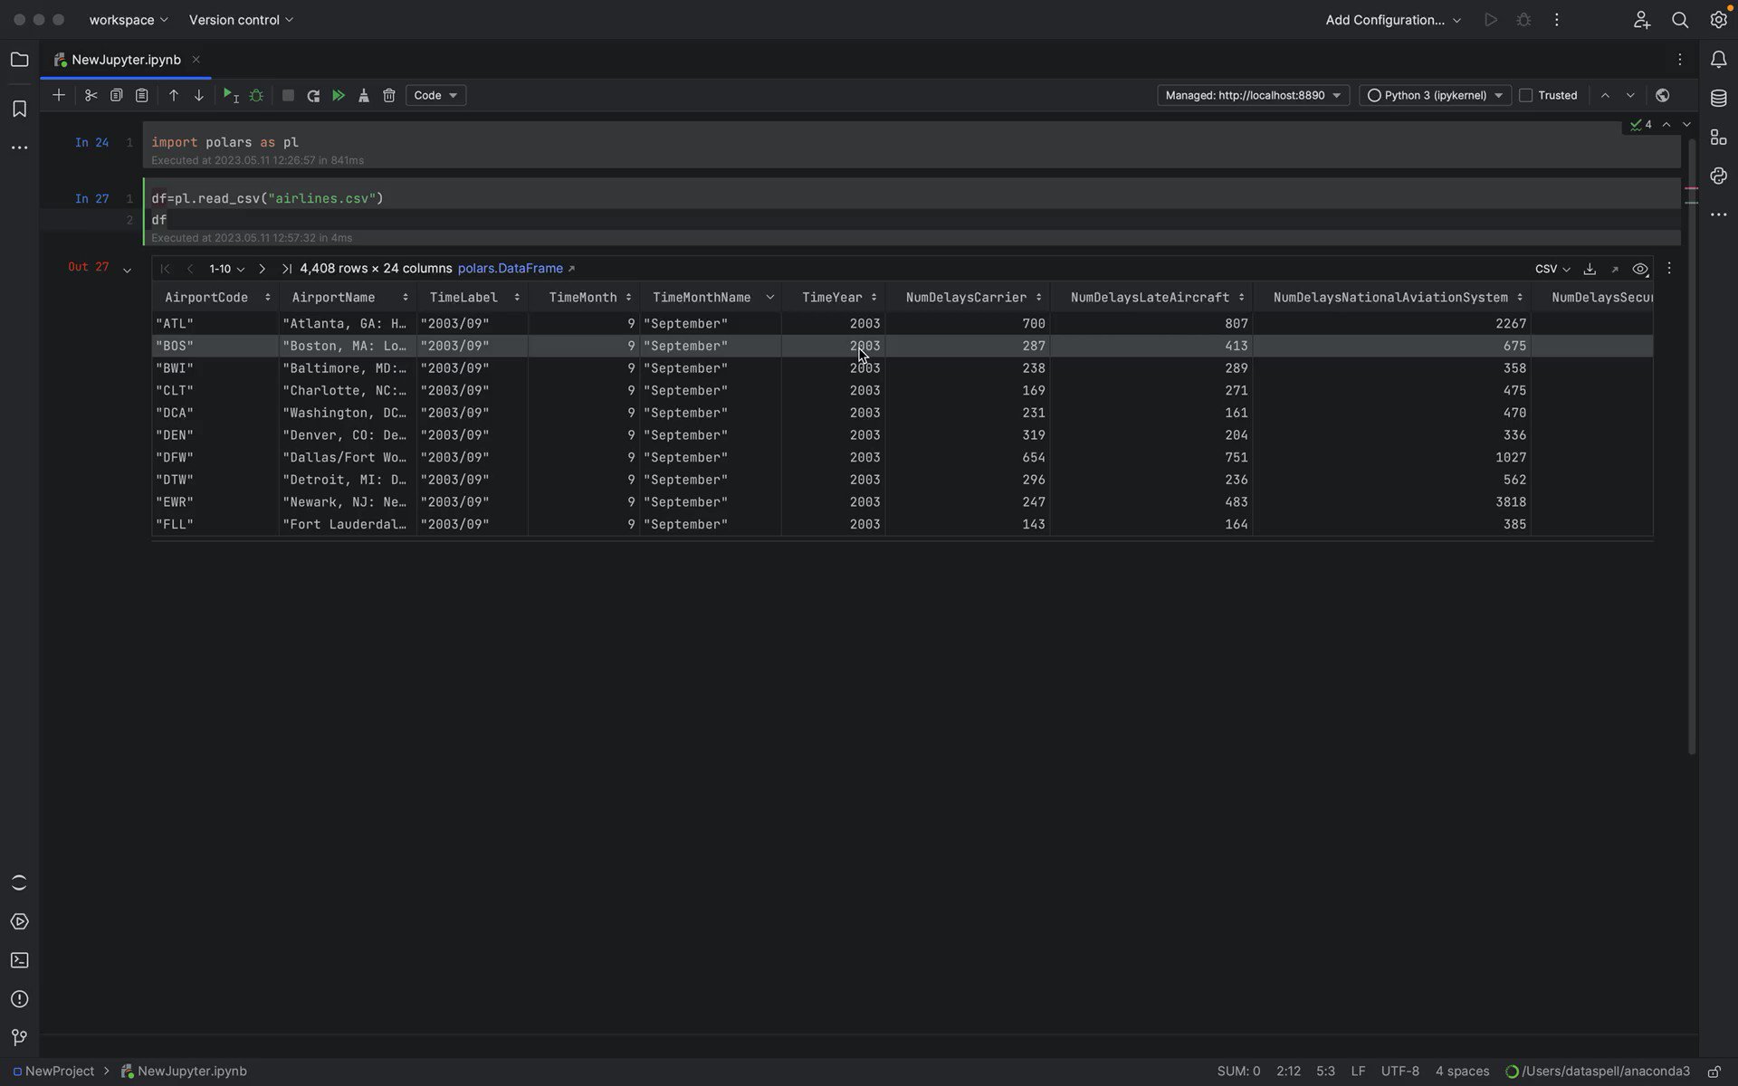Open the Version control menu

[240, 19]
